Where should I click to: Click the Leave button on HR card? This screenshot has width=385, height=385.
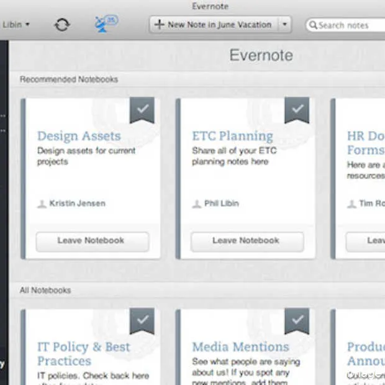click(365, 242)
